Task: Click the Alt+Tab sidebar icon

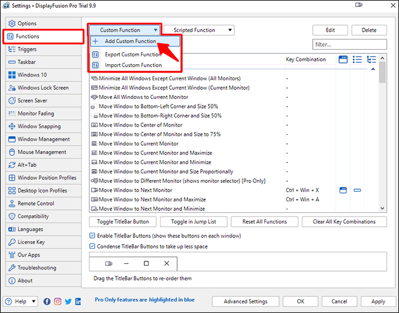Action: pyautogui.click(x=12, y=165)
